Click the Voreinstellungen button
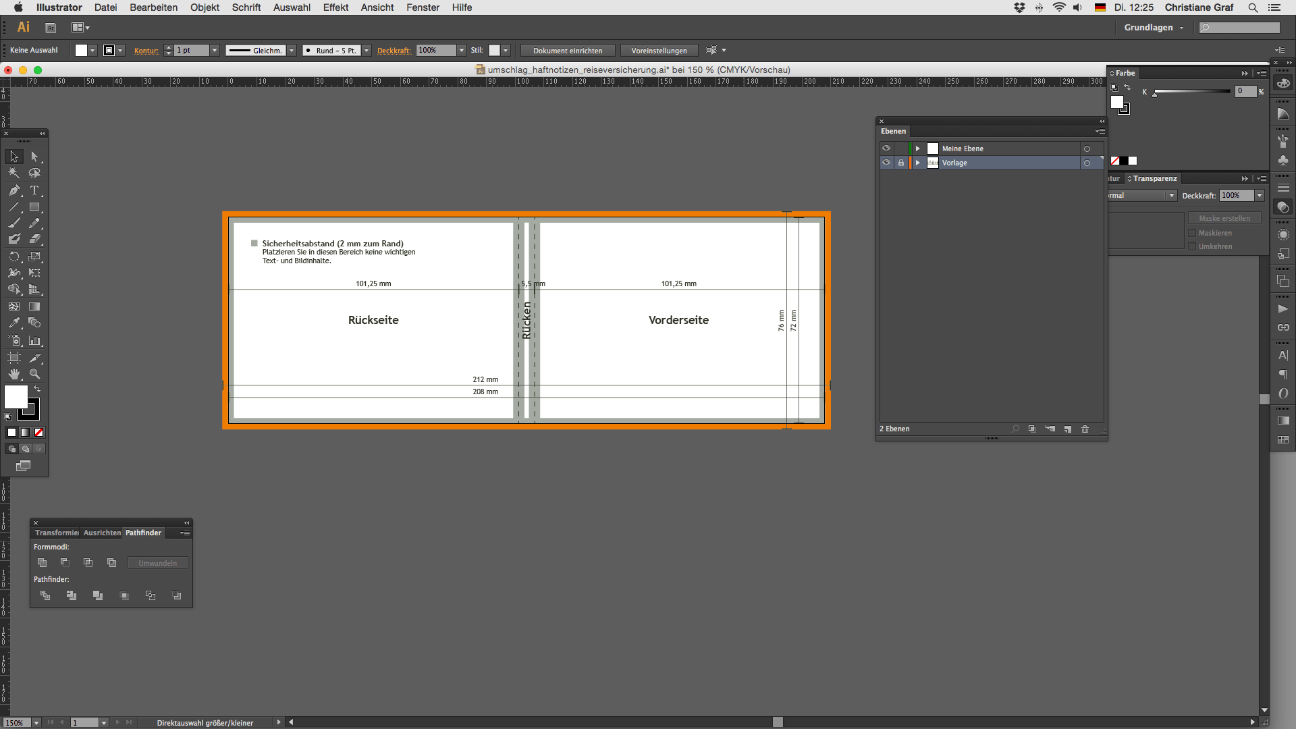The image size is (1296, 729). click(659, 51)
